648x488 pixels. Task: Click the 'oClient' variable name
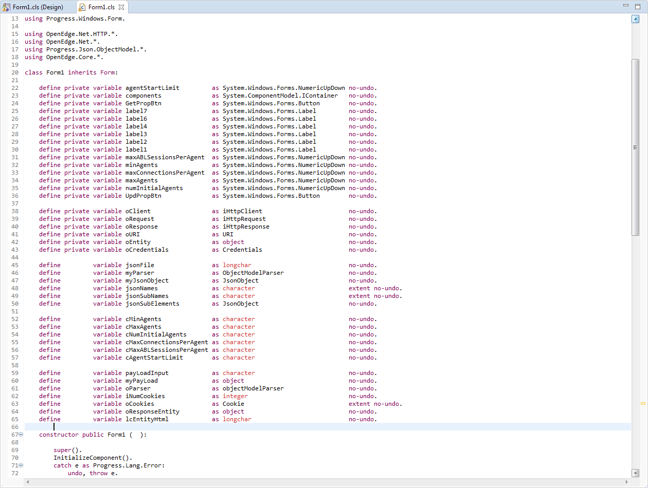point(138,211)
